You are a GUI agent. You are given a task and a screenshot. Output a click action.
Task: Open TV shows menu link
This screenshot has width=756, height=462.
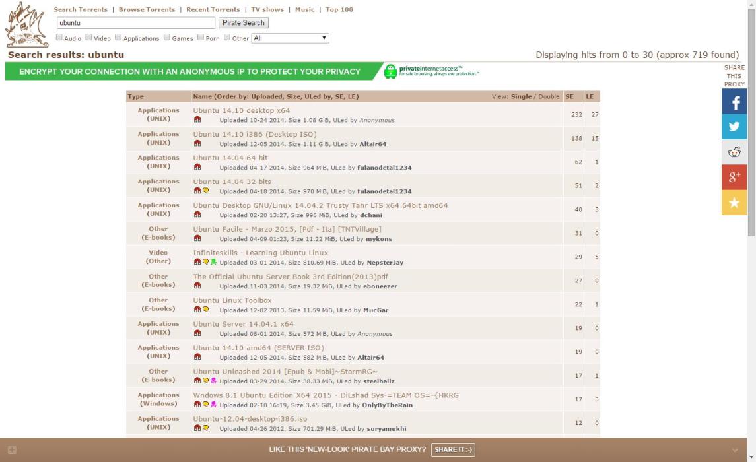coord(267,10)
